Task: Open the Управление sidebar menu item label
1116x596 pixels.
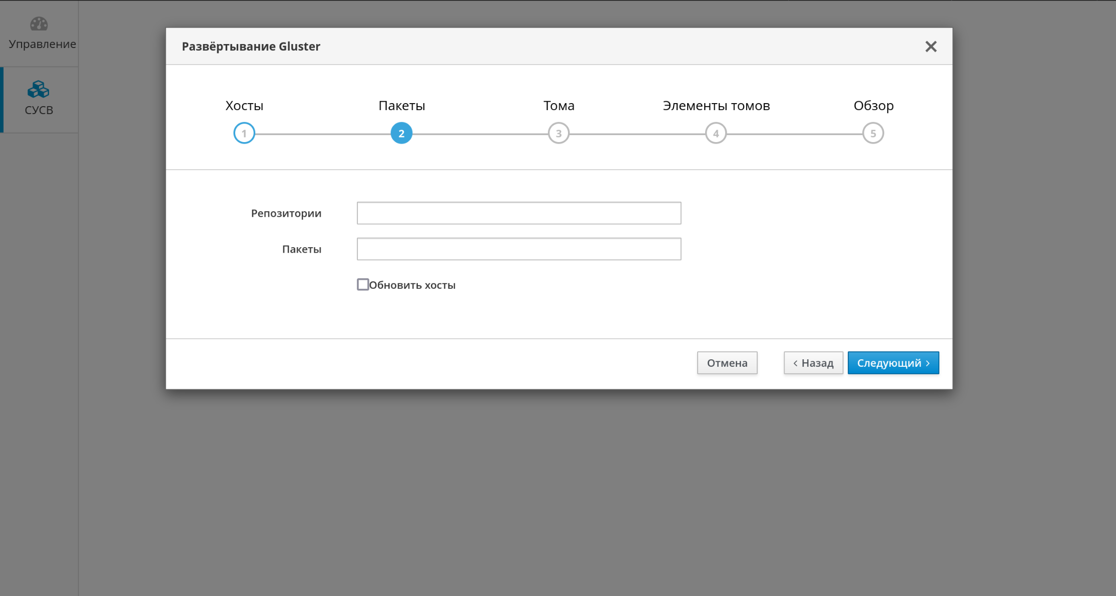Action: pos(42,44)
